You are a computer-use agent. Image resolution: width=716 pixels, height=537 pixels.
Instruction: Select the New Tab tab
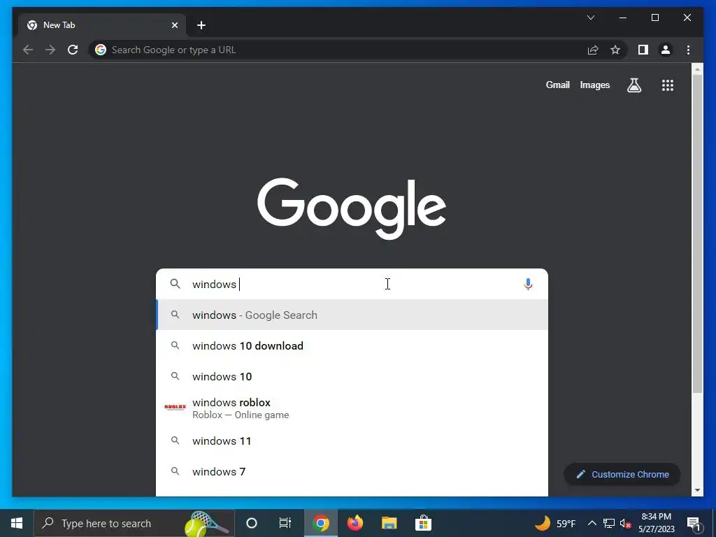pos(102,25)
